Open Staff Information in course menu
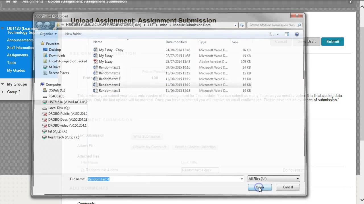 tap(20, 48)
